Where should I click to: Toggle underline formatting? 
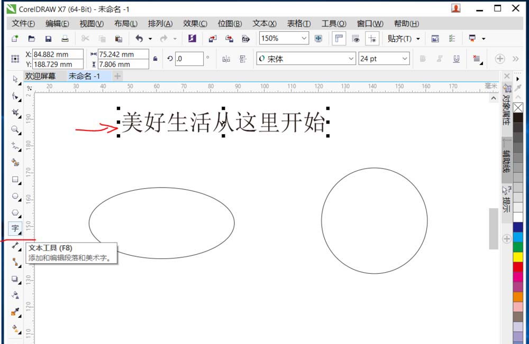point(456,58)
